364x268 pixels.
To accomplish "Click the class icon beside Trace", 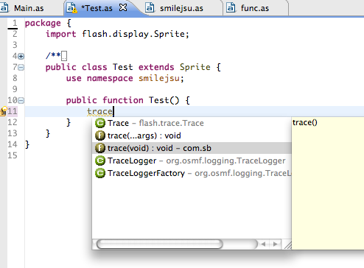I will click(100, 123).
